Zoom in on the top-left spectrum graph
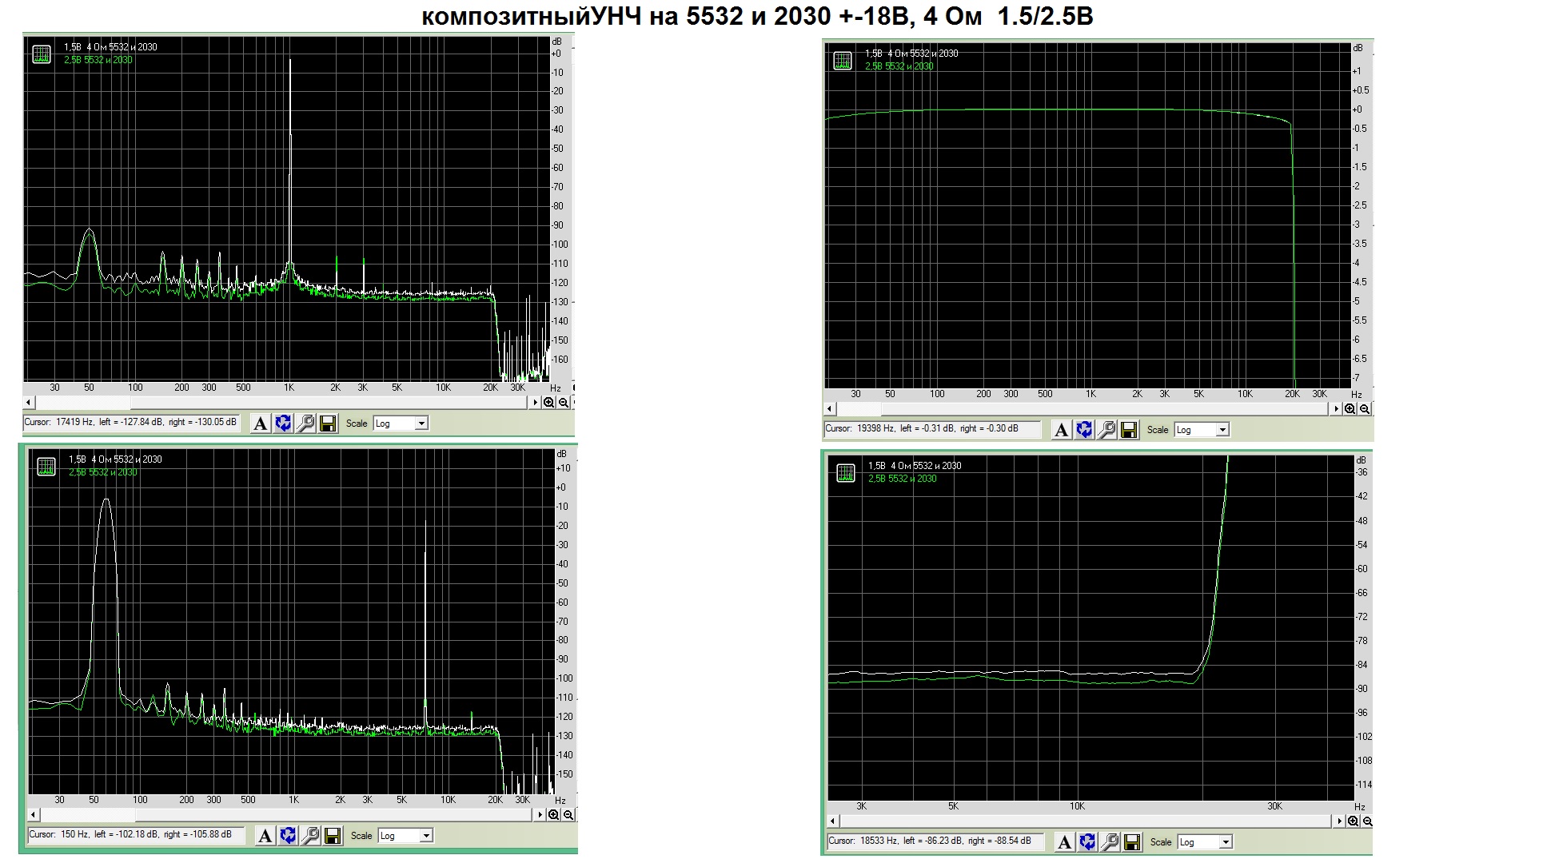 549,403
